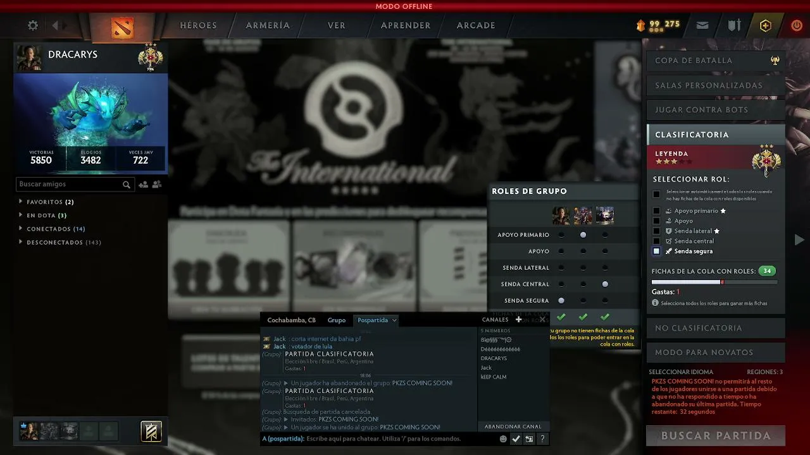810x455 pixels.
Task: Add a chat channel with plus icon
Action: point(519,320)
